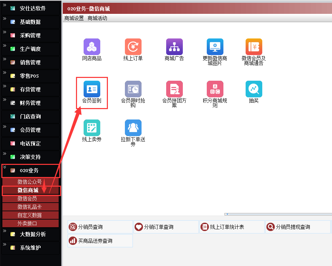Click the 线上订单统计表 notebook icon
Screen dimensions: 332x266
[x=205, y=227]
